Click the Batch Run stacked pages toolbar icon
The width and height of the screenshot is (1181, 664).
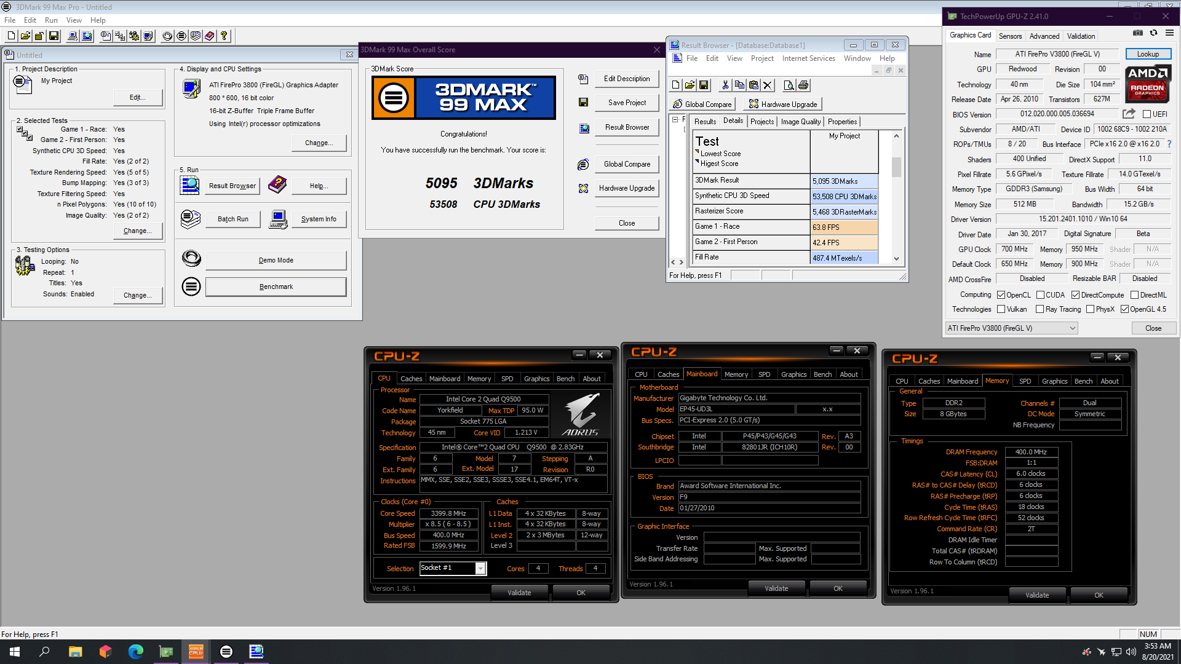(x=196, y=36)
